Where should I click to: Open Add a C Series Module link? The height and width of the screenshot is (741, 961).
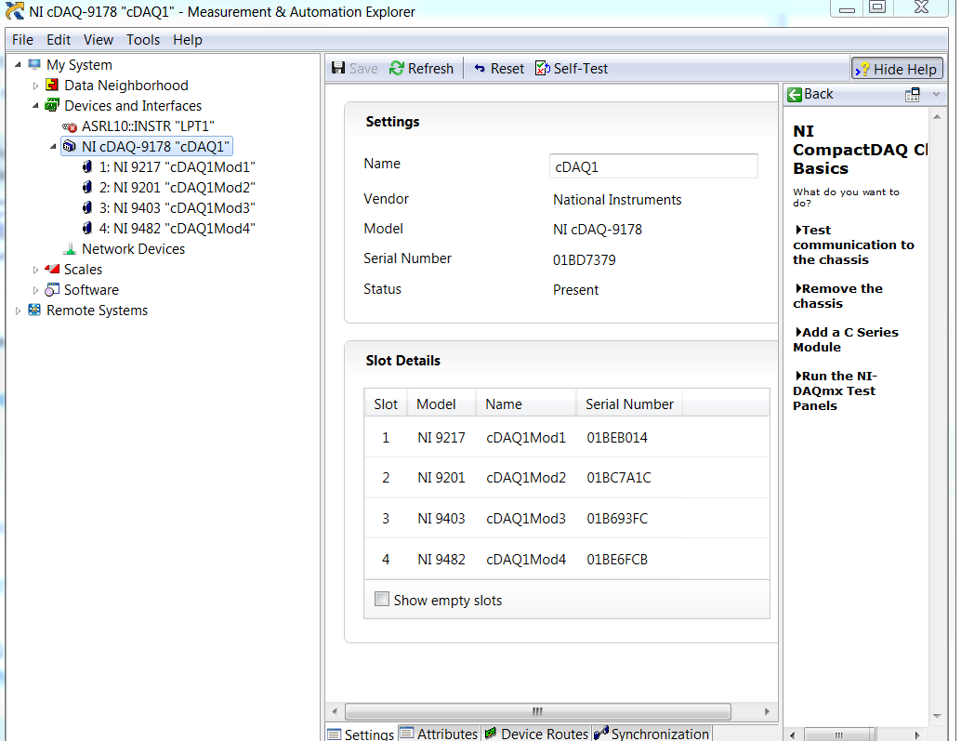coord(846,339)
